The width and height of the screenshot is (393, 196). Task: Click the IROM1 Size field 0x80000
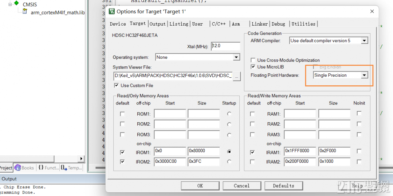click(x=204, y=151)
